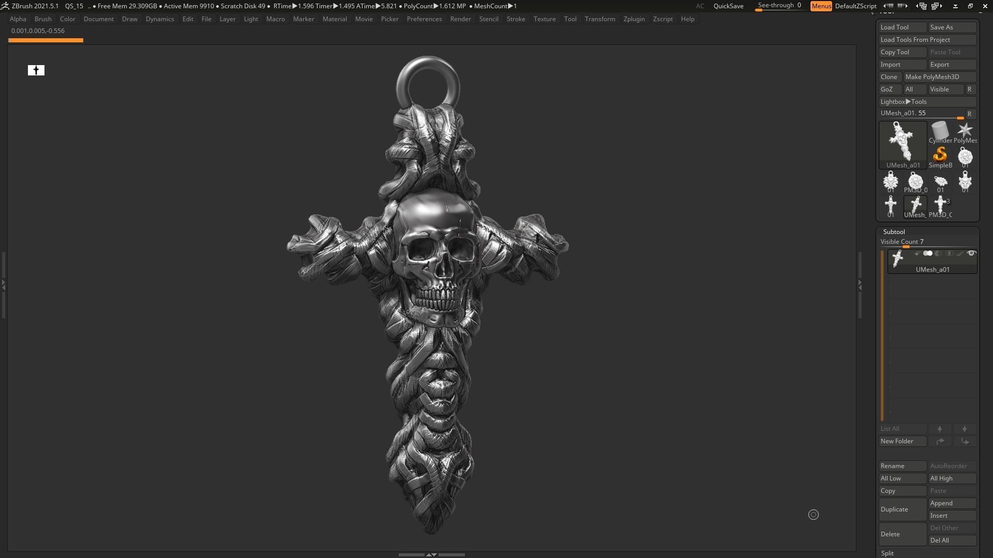Image resolution: width=993 pixels, height=558 pixels.
Task: Click the left tray divider arrows
Action: click(x=3, y=285)
